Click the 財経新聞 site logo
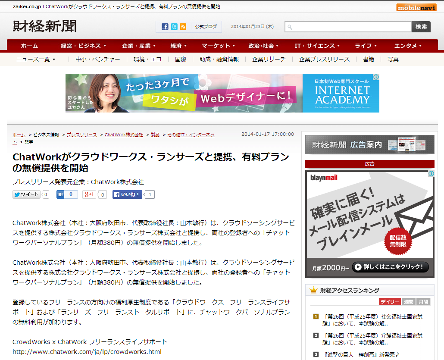The height and width of the screenshot is (360, 444). [45, 26]
